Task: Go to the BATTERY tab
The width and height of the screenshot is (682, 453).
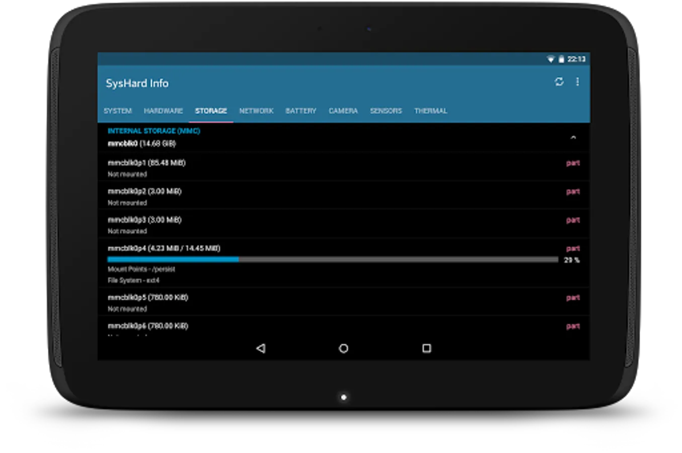Action: (x=301, y=111)
